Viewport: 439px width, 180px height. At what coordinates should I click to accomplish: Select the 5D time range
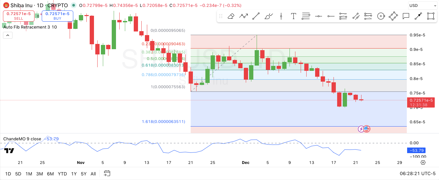click(x=18, y=174)
